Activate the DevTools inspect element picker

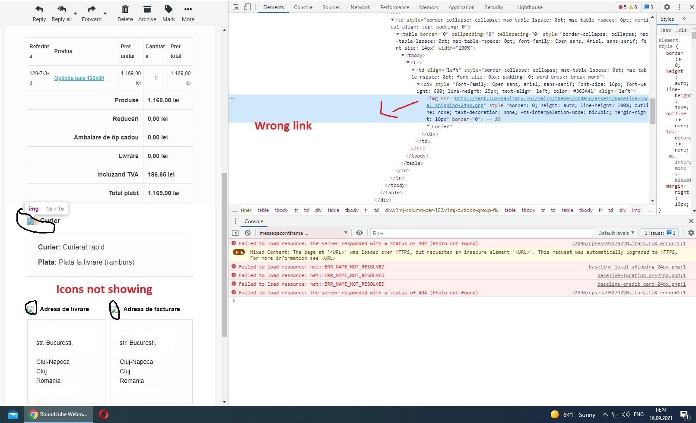236,7
